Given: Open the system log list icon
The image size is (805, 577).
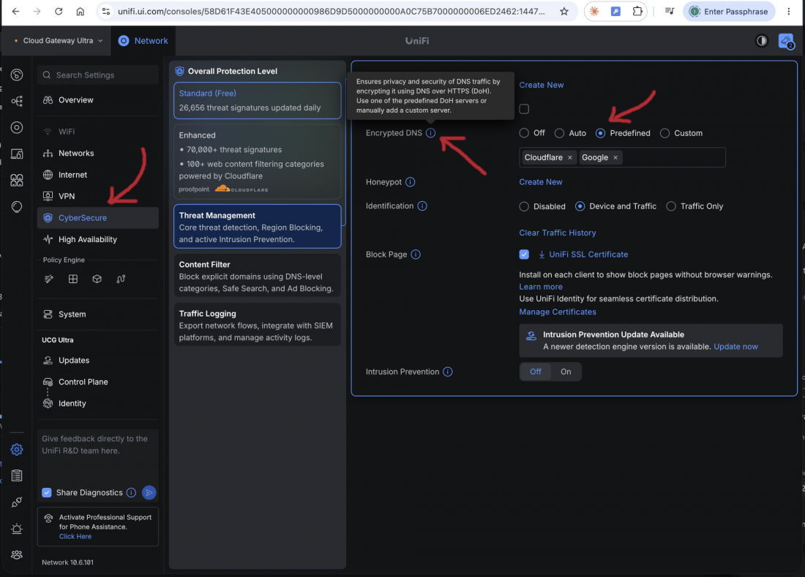Looking at the screenshot, I should 17,475.
